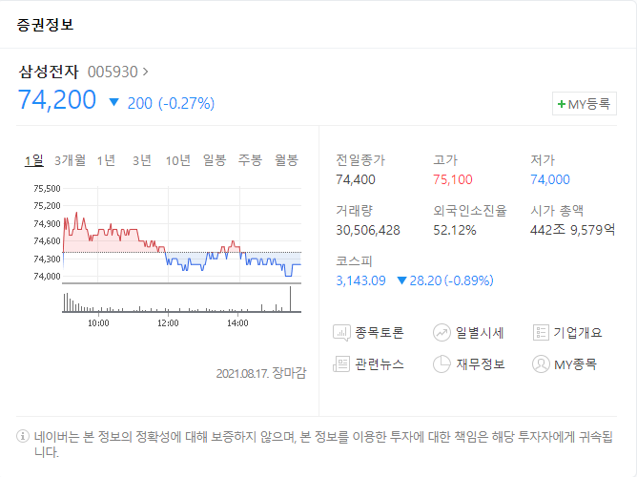Screen dimensions: 637x477
Task: Switch to the 1년 chart tab
Action: [106, 160]
